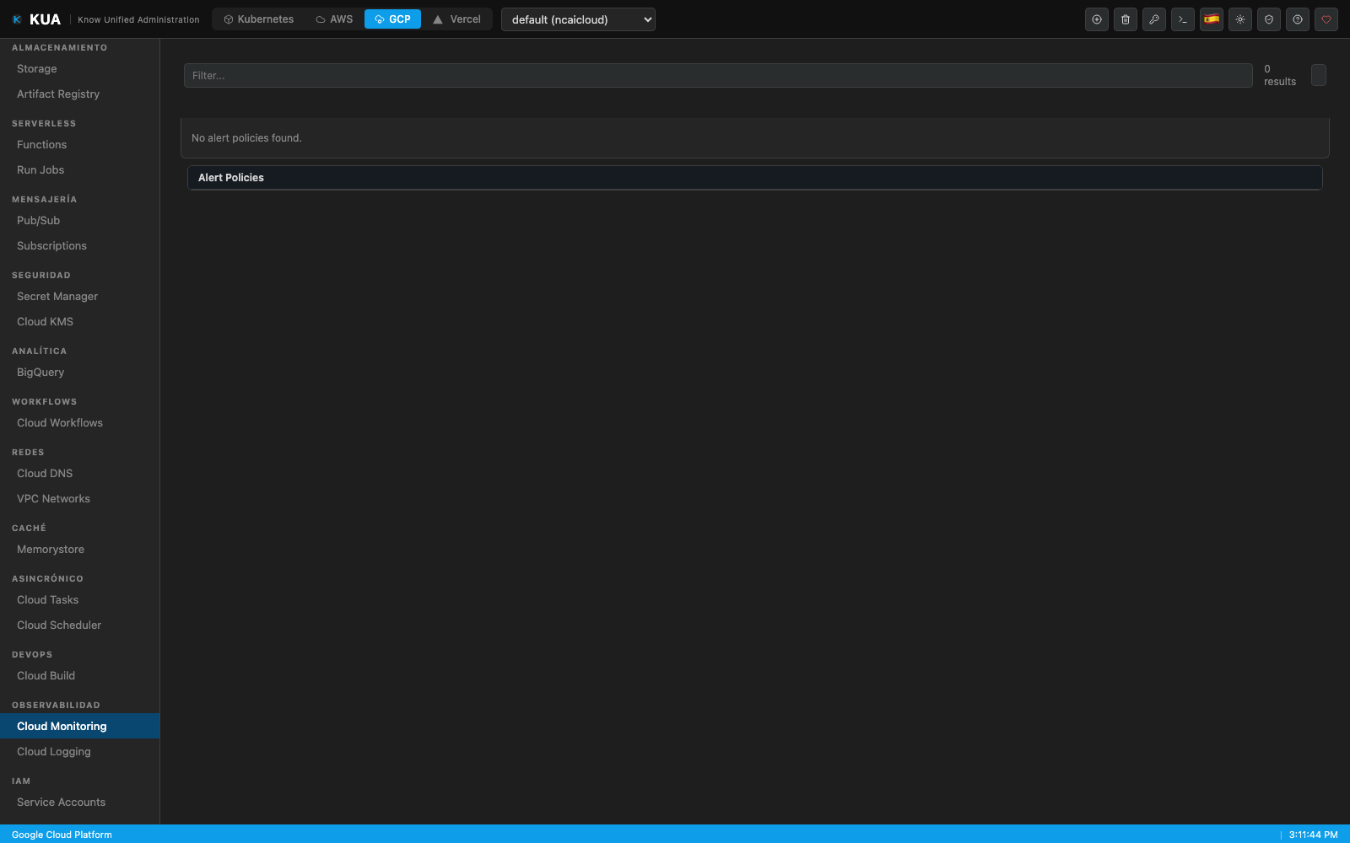Open the terminal prompt icon
Screen dimensions: 1350x843
click(x=1183, y=19)
